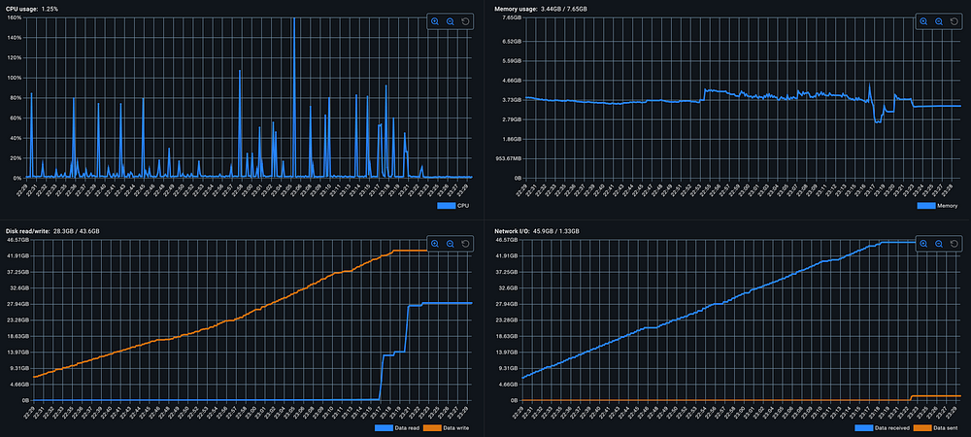
Task: Click the 160% label on the CPU axis
Action: coord(15,17)
